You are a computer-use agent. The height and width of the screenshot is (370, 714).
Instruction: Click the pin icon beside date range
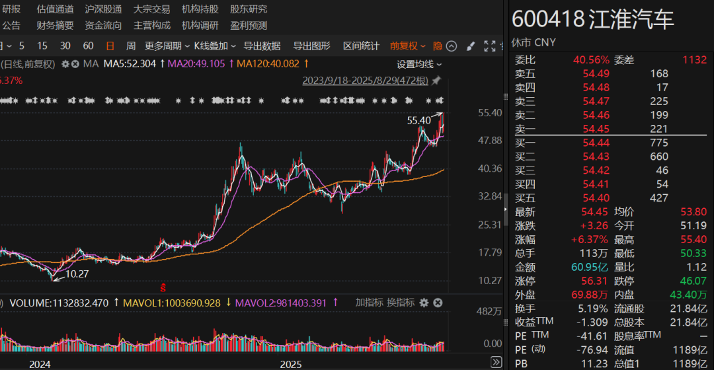pyautogui.click(x=437, y=81)
